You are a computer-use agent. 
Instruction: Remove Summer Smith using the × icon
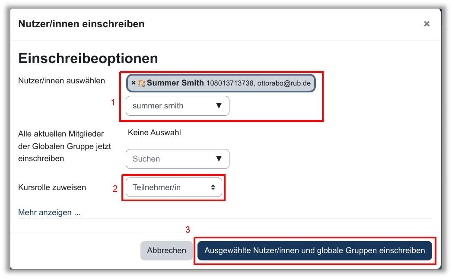(x=134, y=83)
